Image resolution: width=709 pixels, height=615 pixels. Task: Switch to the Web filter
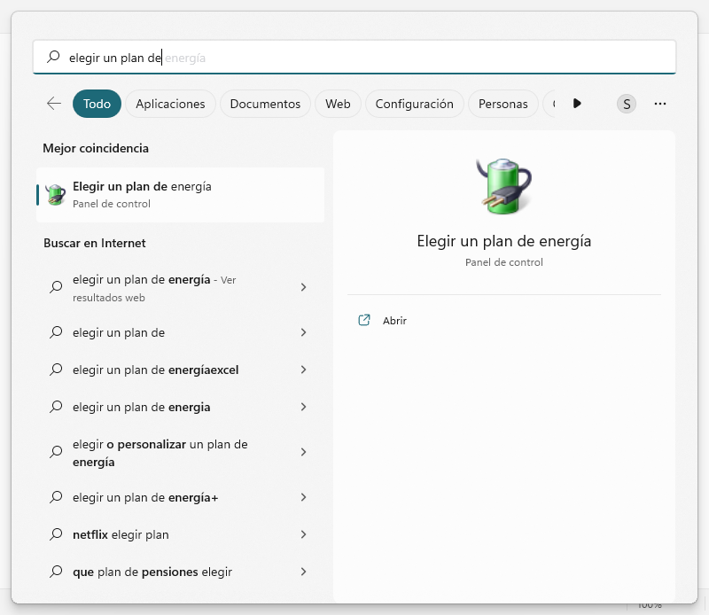click(x=338, y=104)
